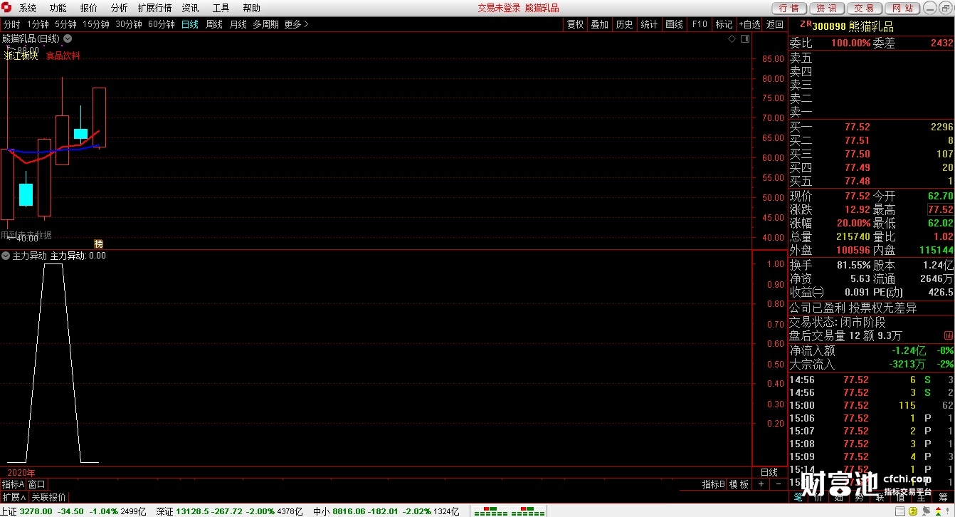This screenshot has height=517, width=955.
Task: Expand the 扩展∧ panel
Action: [x=14, y=497]
